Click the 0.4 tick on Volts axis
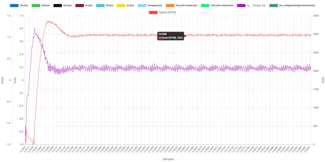Screen dimensions: 325x162 [21, 55]
